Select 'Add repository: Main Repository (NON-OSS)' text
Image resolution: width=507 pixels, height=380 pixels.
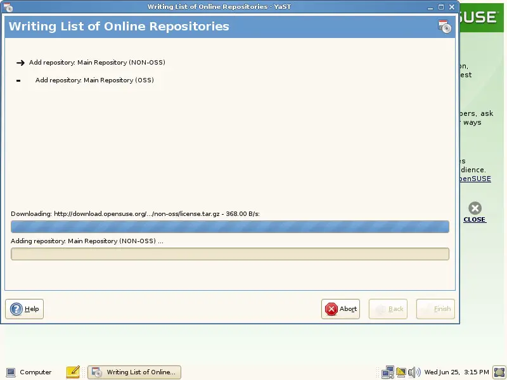click(97, 62)
